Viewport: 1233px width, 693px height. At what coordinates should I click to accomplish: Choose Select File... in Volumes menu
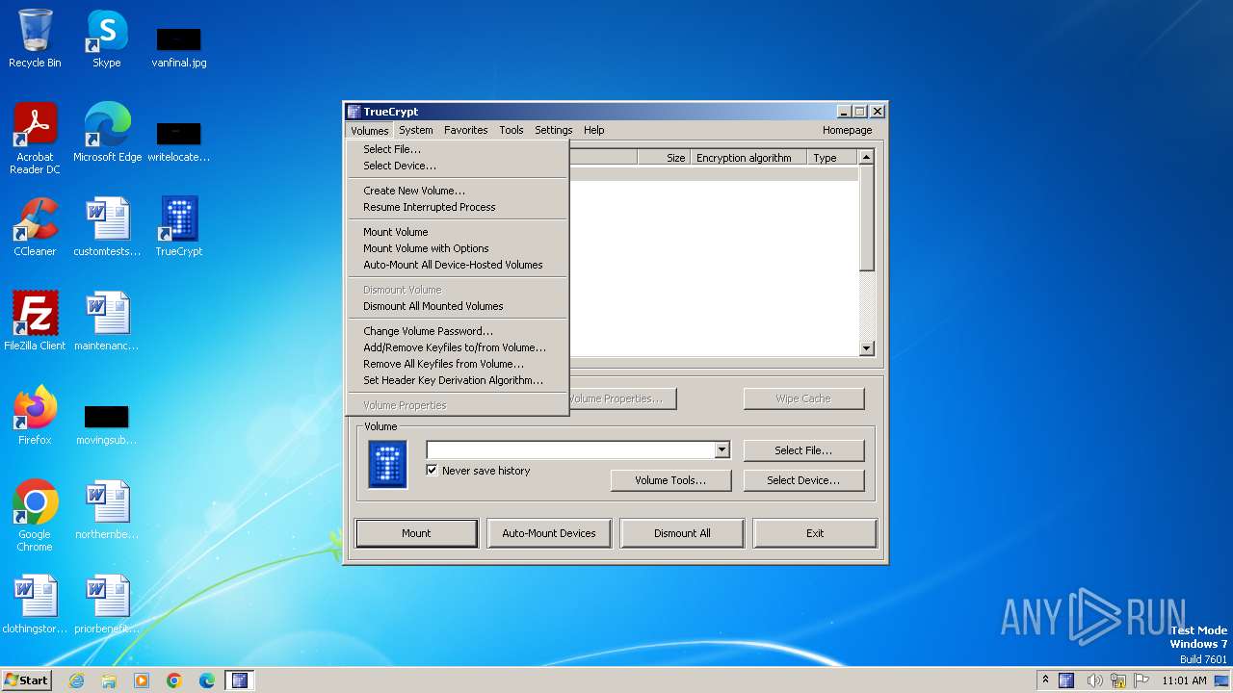click(458, 149)
